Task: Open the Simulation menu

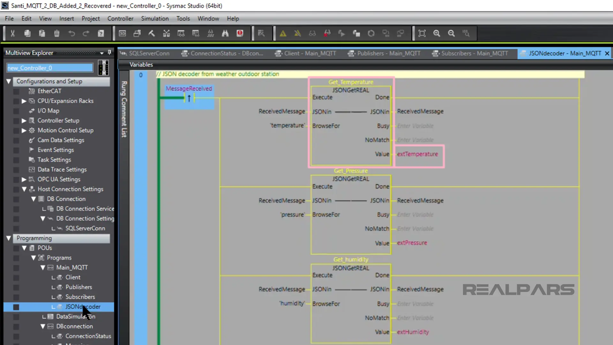Action: click(x=155, y=19)
